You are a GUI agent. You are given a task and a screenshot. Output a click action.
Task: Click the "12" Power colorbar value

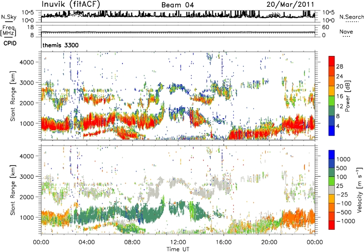[x=339, y=106]
